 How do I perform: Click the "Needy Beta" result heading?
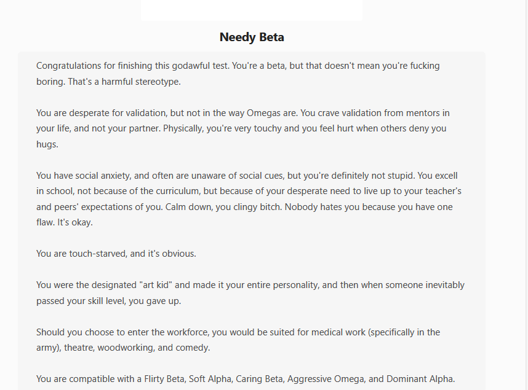tap(252, 37)
